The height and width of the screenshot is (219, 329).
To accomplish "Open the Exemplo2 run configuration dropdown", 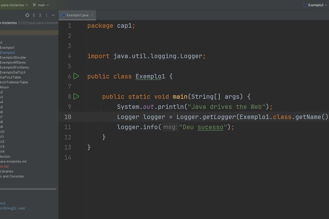I will pyautogui.click(x=317, y=5).
